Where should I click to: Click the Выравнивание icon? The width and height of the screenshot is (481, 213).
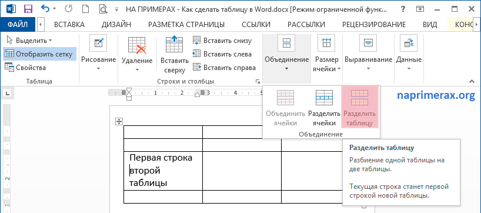point(369,43)
